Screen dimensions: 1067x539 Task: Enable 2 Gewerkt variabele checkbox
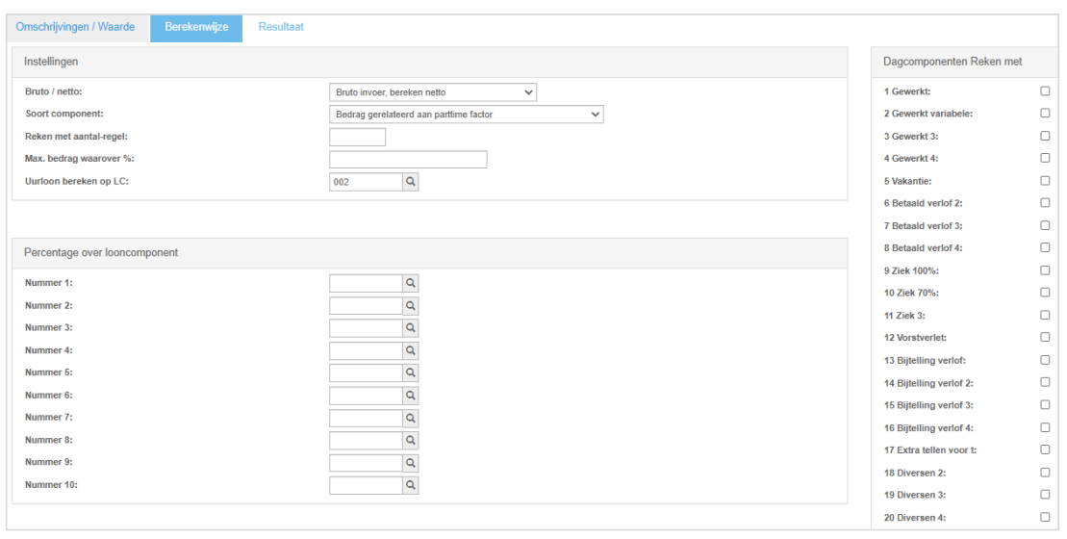pyautogui.click(x=1045, y=114)
